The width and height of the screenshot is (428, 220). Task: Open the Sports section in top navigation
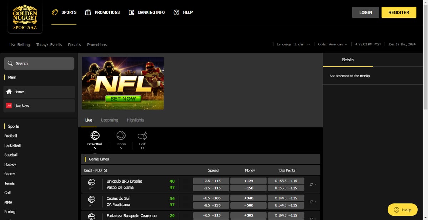[64, 12]
